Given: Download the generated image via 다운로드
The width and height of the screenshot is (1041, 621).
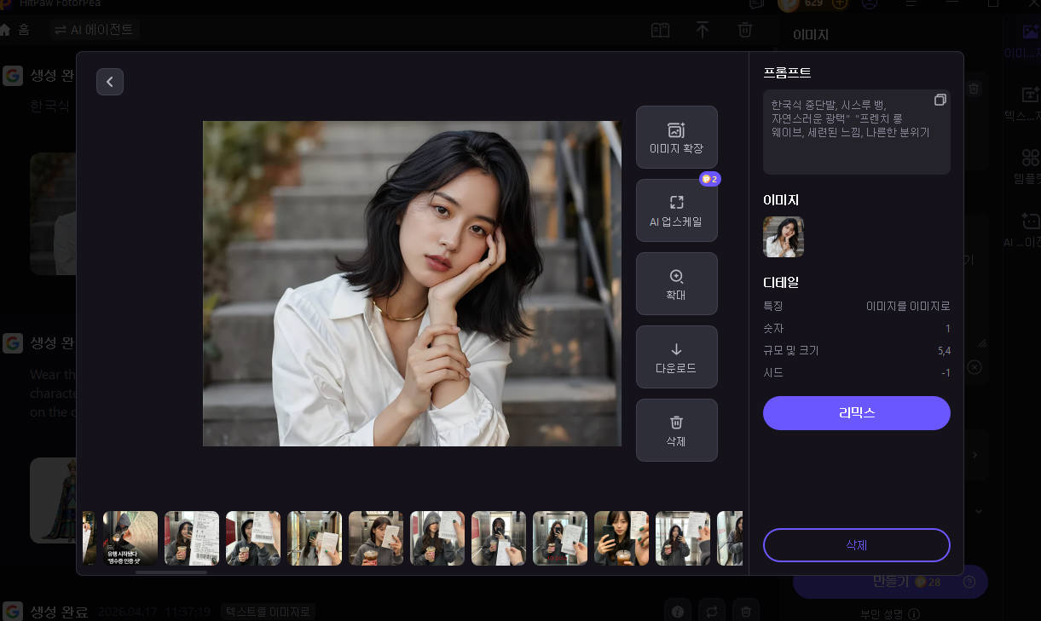Looking at the screenshot, I should (676, 356).
